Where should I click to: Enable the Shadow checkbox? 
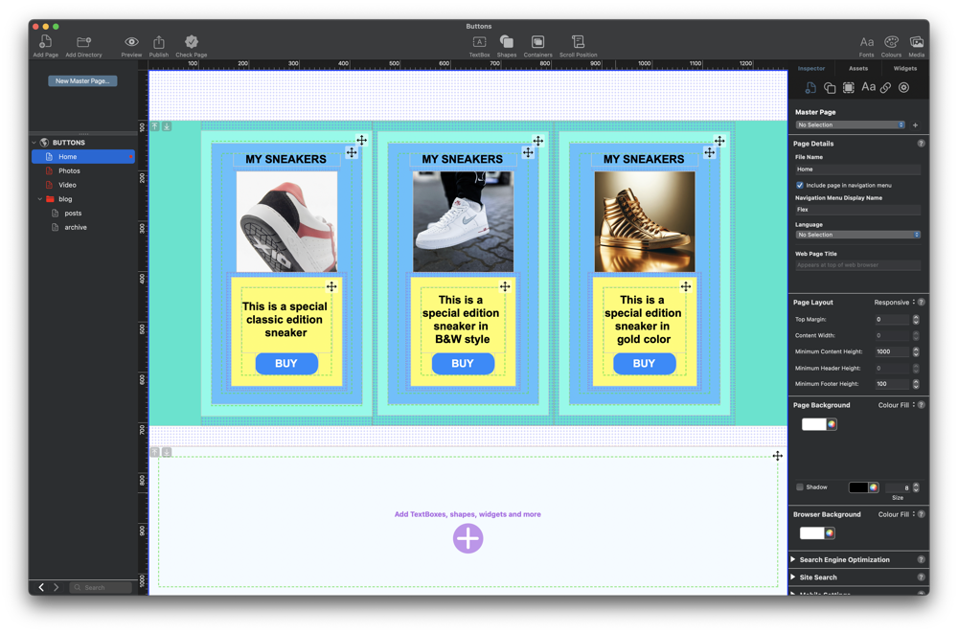[x=800, y=487]
